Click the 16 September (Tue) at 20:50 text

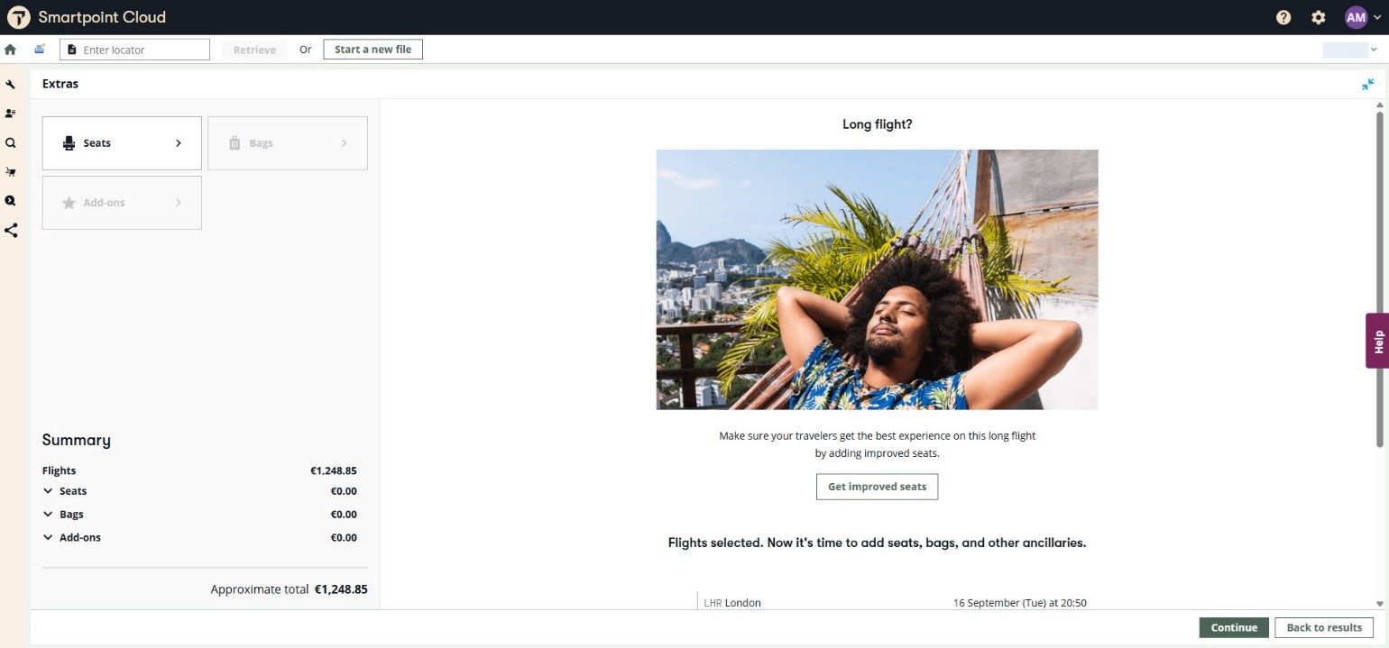point(1020,603)
